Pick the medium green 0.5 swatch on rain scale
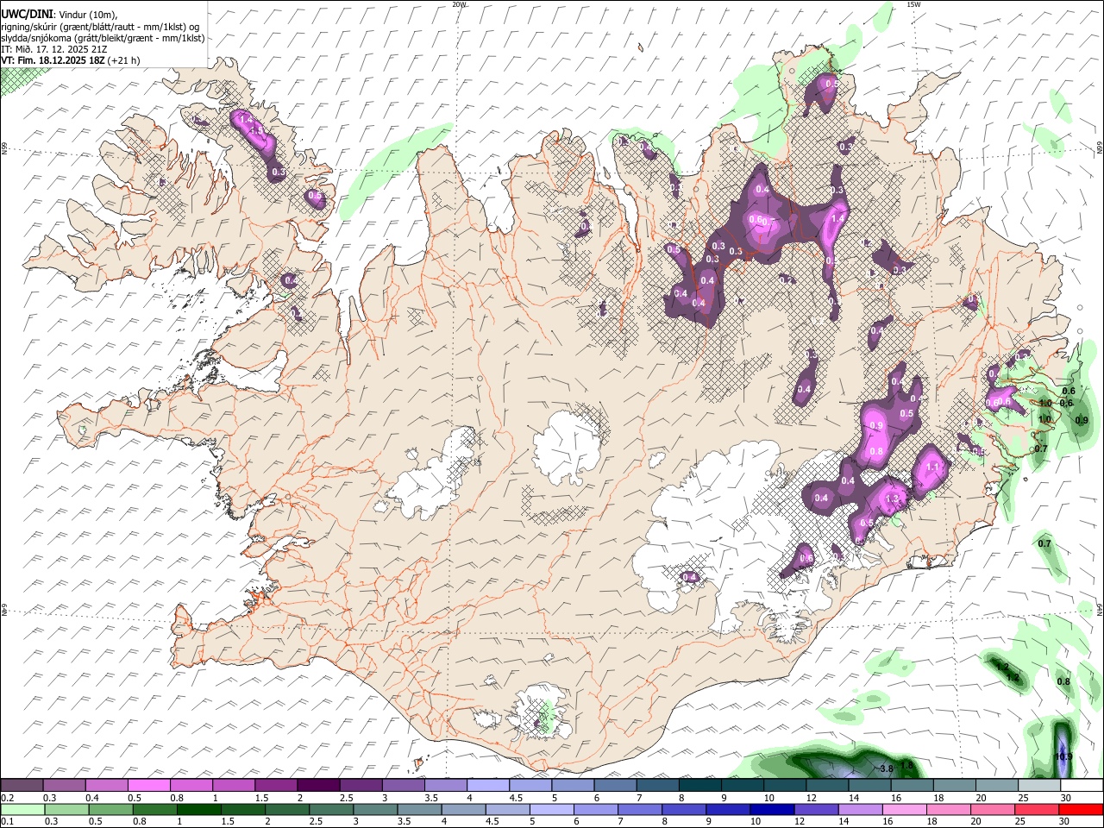1104x828 pixels. [110, 810]
